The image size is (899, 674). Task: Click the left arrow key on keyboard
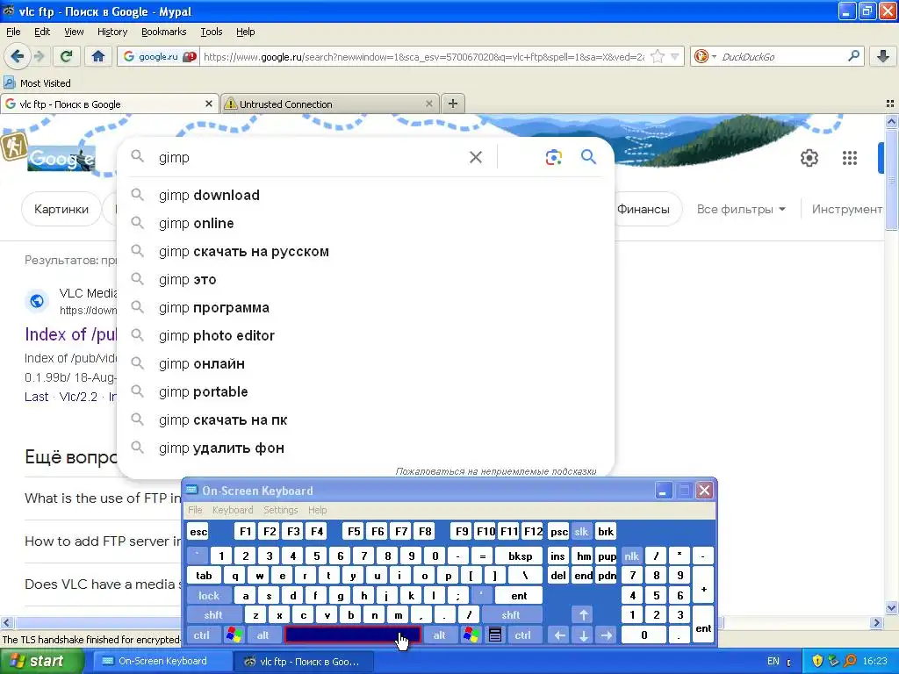pyautogui.click(x=559, y=635)
